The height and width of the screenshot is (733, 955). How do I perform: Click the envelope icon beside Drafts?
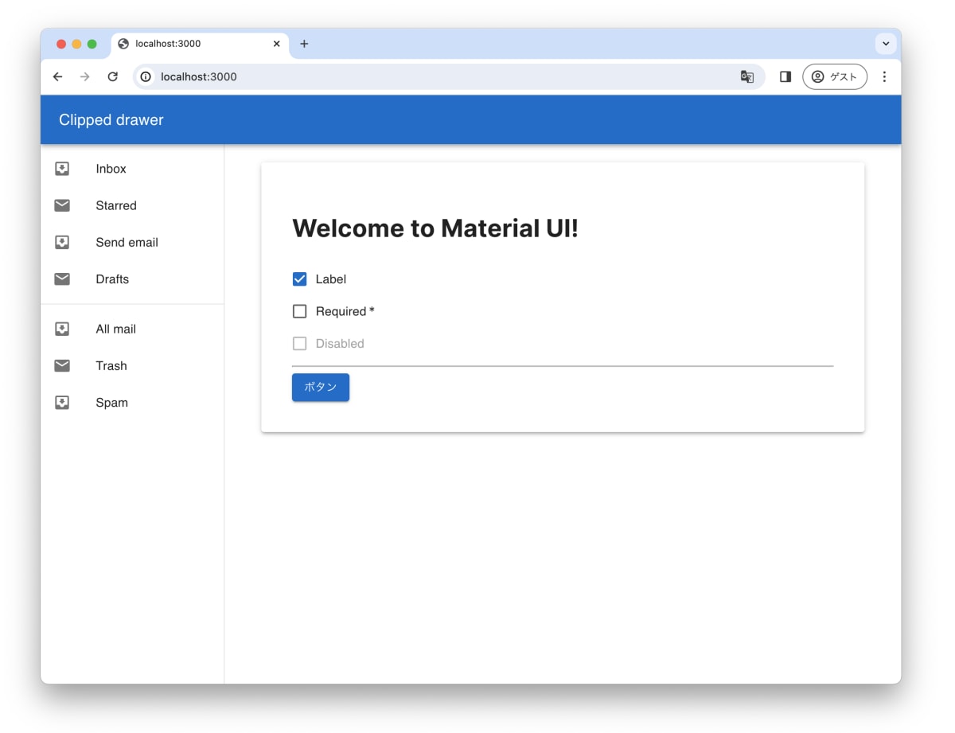(62, 279)
